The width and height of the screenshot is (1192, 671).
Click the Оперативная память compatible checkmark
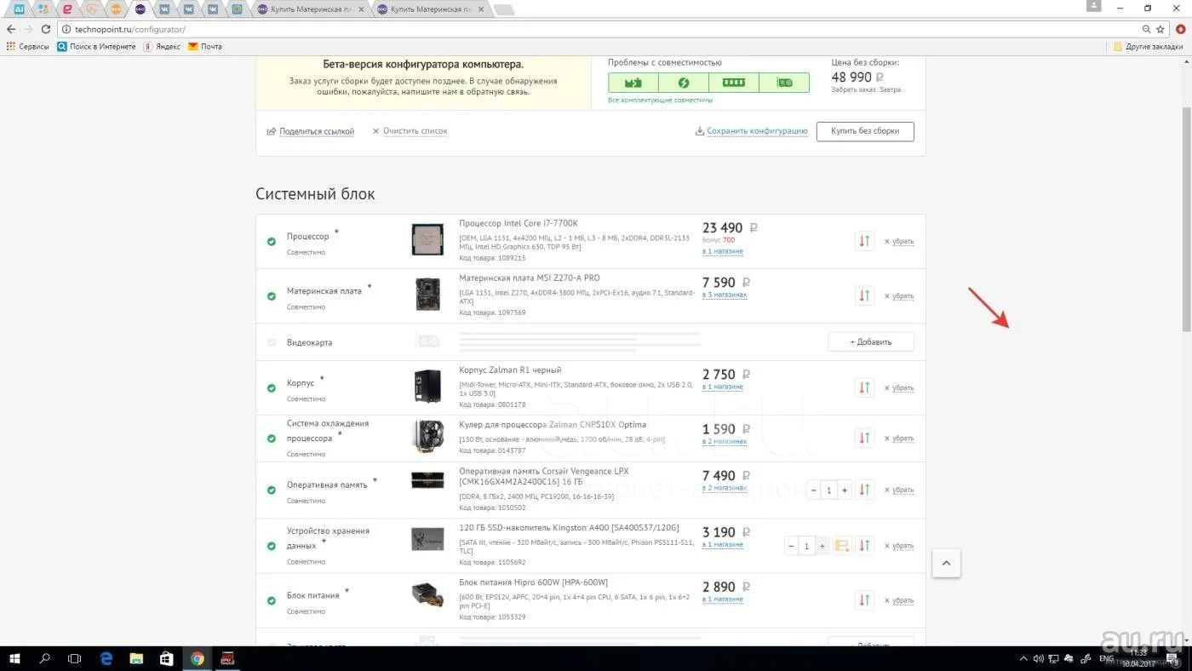(272, 490)
